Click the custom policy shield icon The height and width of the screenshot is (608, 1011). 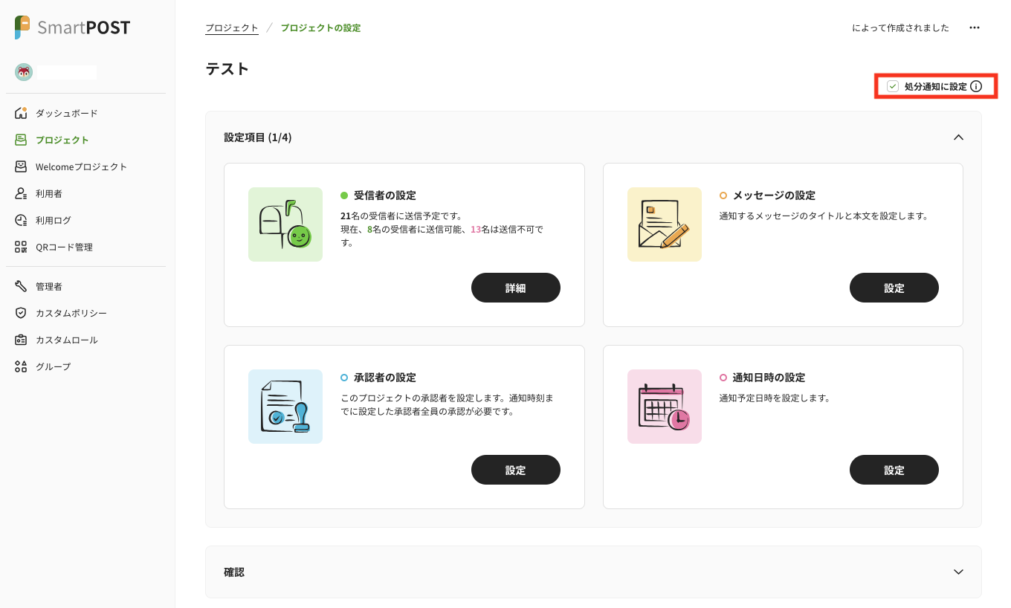(x=21, y=313)
